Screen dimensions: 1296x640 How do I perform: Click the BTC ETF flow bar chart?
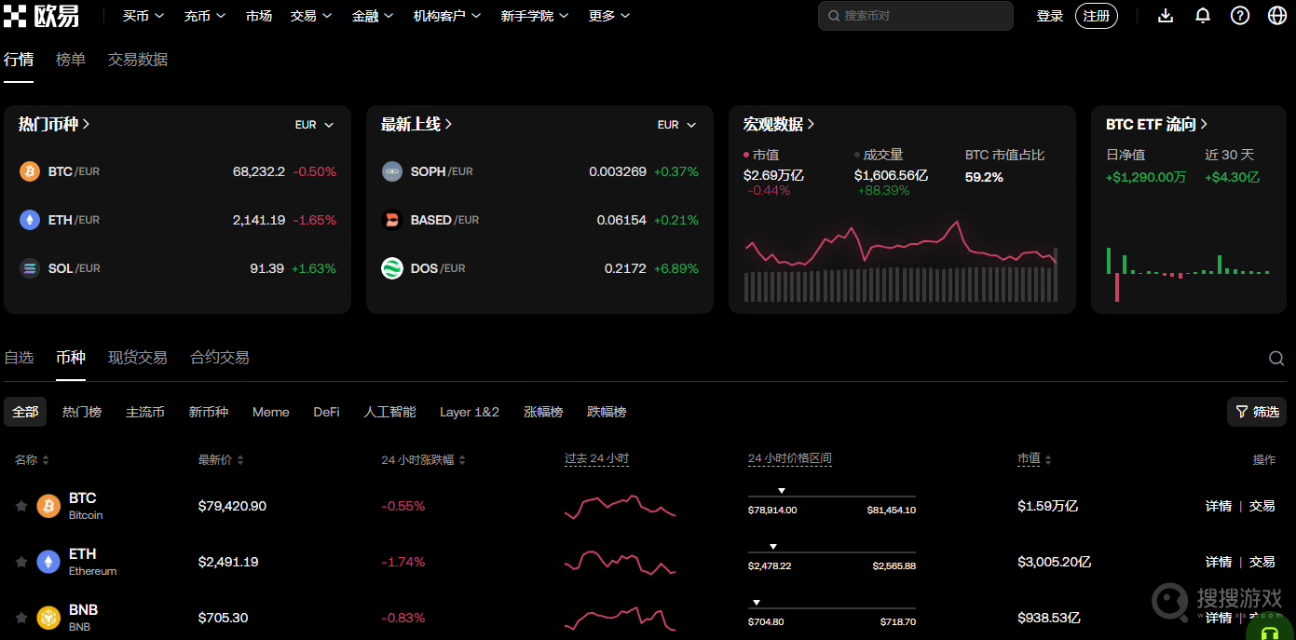click(1188, 273)
